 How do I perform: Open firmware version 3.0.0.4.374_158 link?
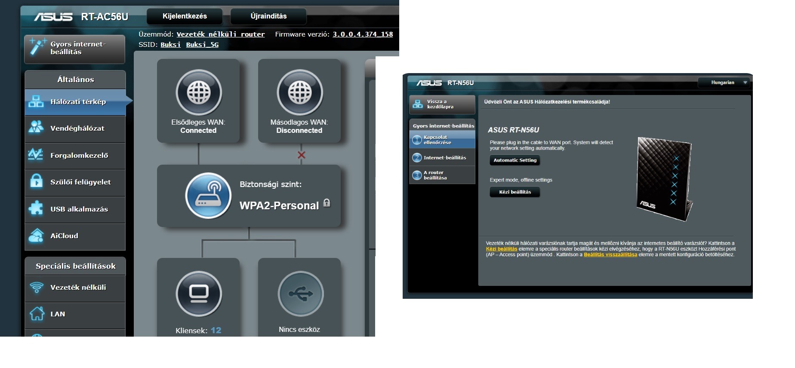363,34
